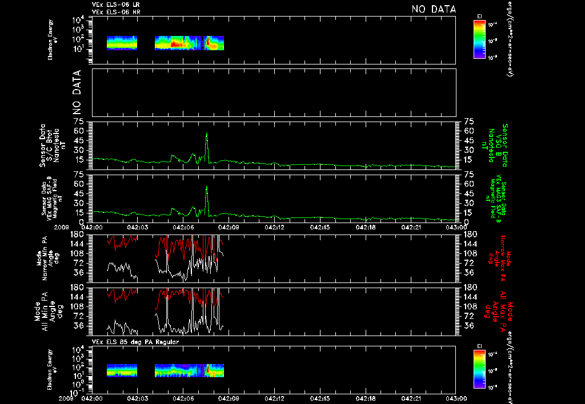Click the magnetic field spike in the S/C Btot panel
The image size is (585, 404).
(x=207, y=147)
